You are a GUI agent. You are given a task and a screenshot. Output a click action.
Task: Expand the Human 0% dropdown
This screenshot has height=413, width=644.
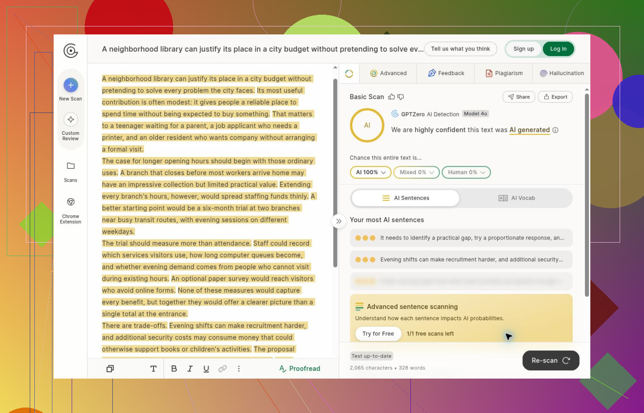pyautogui.click(x=466, y=173)
